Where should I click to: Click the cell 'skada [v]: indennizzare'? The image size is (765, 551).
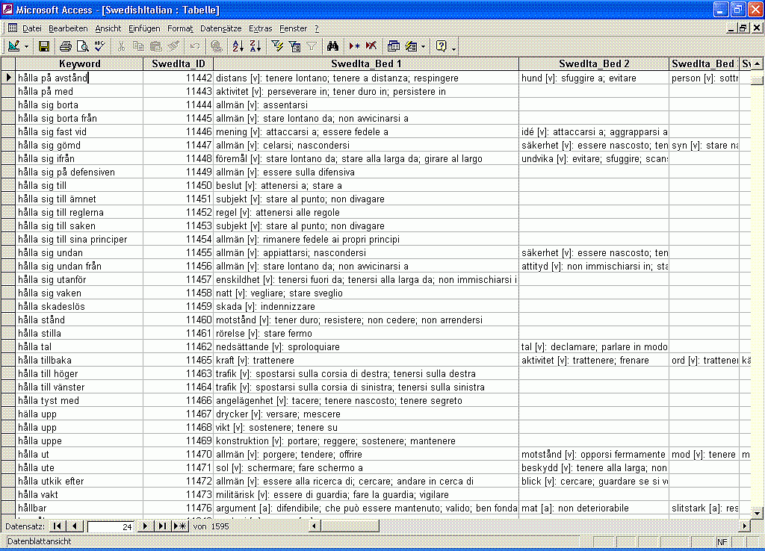[x=366, y=307]
